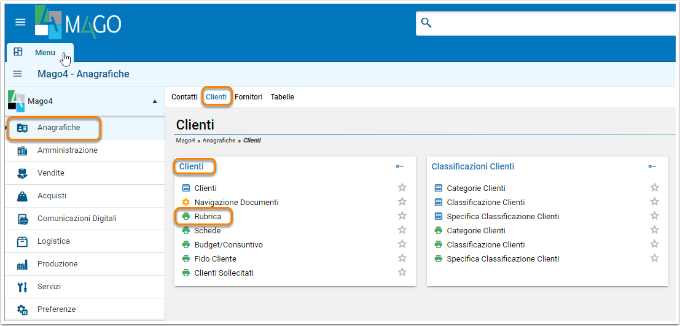Open Navigazione Documenti

click(236, 203)
